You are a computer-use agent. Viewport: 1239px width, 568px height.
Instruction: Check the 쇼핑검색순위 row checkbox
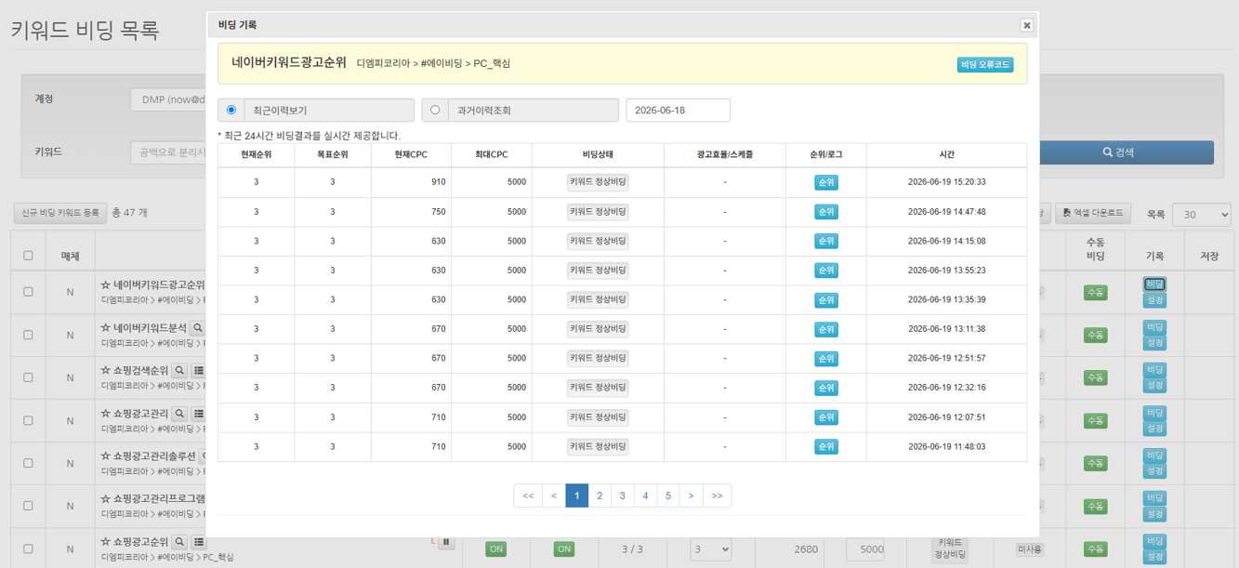[x=28, y=377]
